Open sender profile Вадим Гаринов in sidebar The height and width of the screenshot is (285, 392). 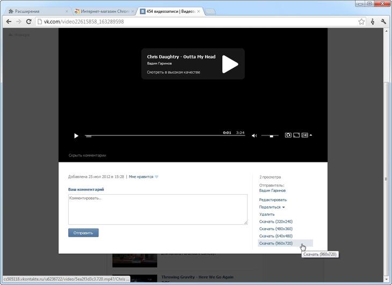(272, 190)
